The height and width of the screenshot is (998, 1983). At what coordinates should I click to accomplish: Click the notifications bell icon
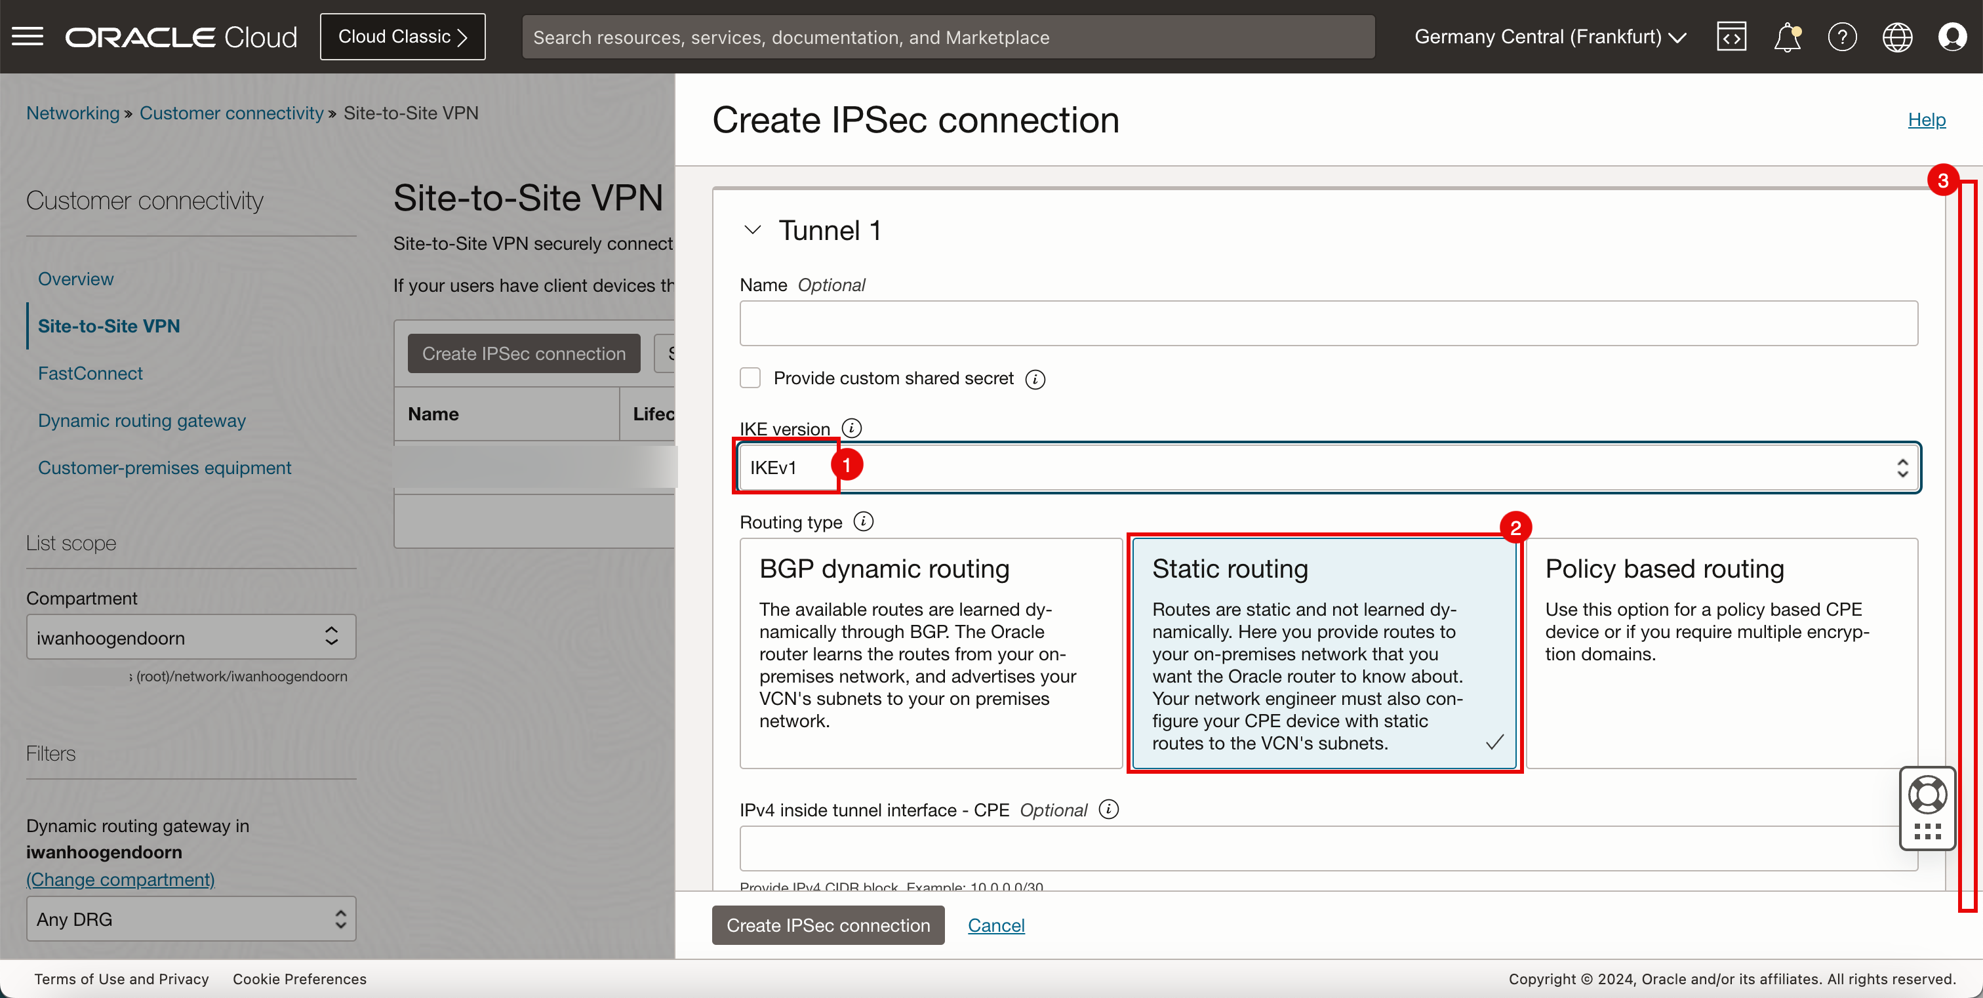(x=1788, y=37)
